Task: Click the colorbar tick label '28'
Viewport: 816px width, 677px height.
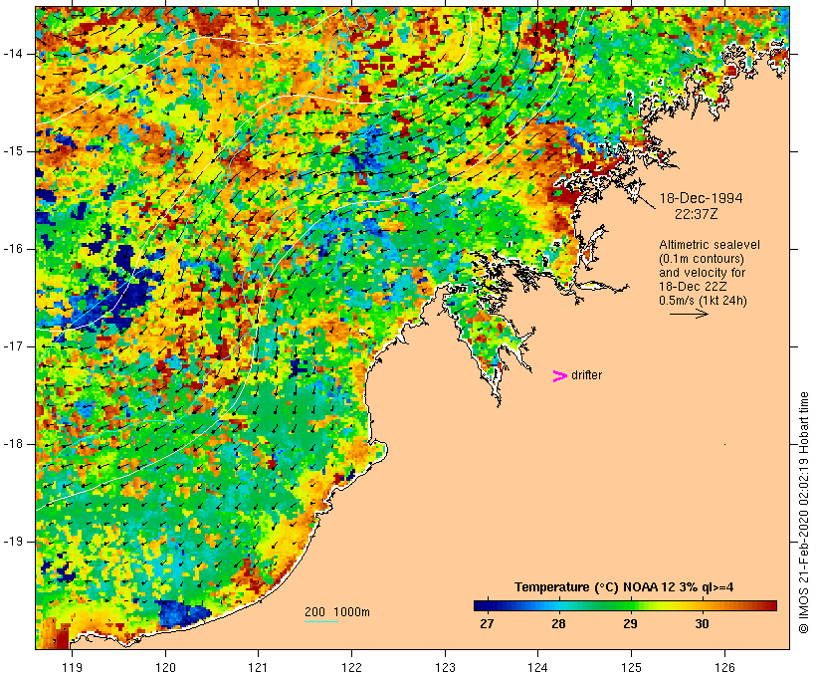Action: pos(558,624)
